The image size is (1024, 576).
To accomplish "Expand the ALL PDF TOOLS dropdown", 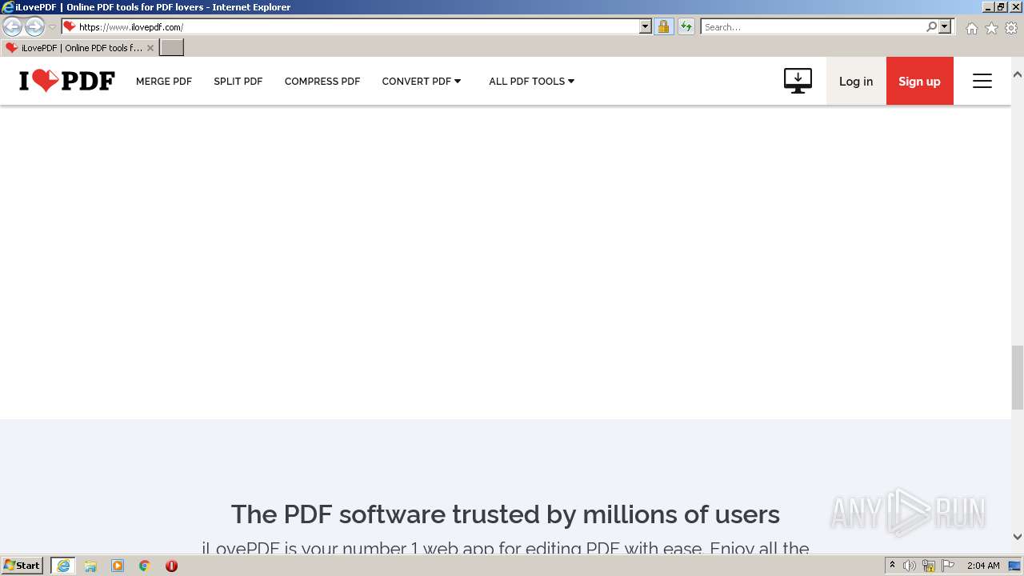I will 532,81.
